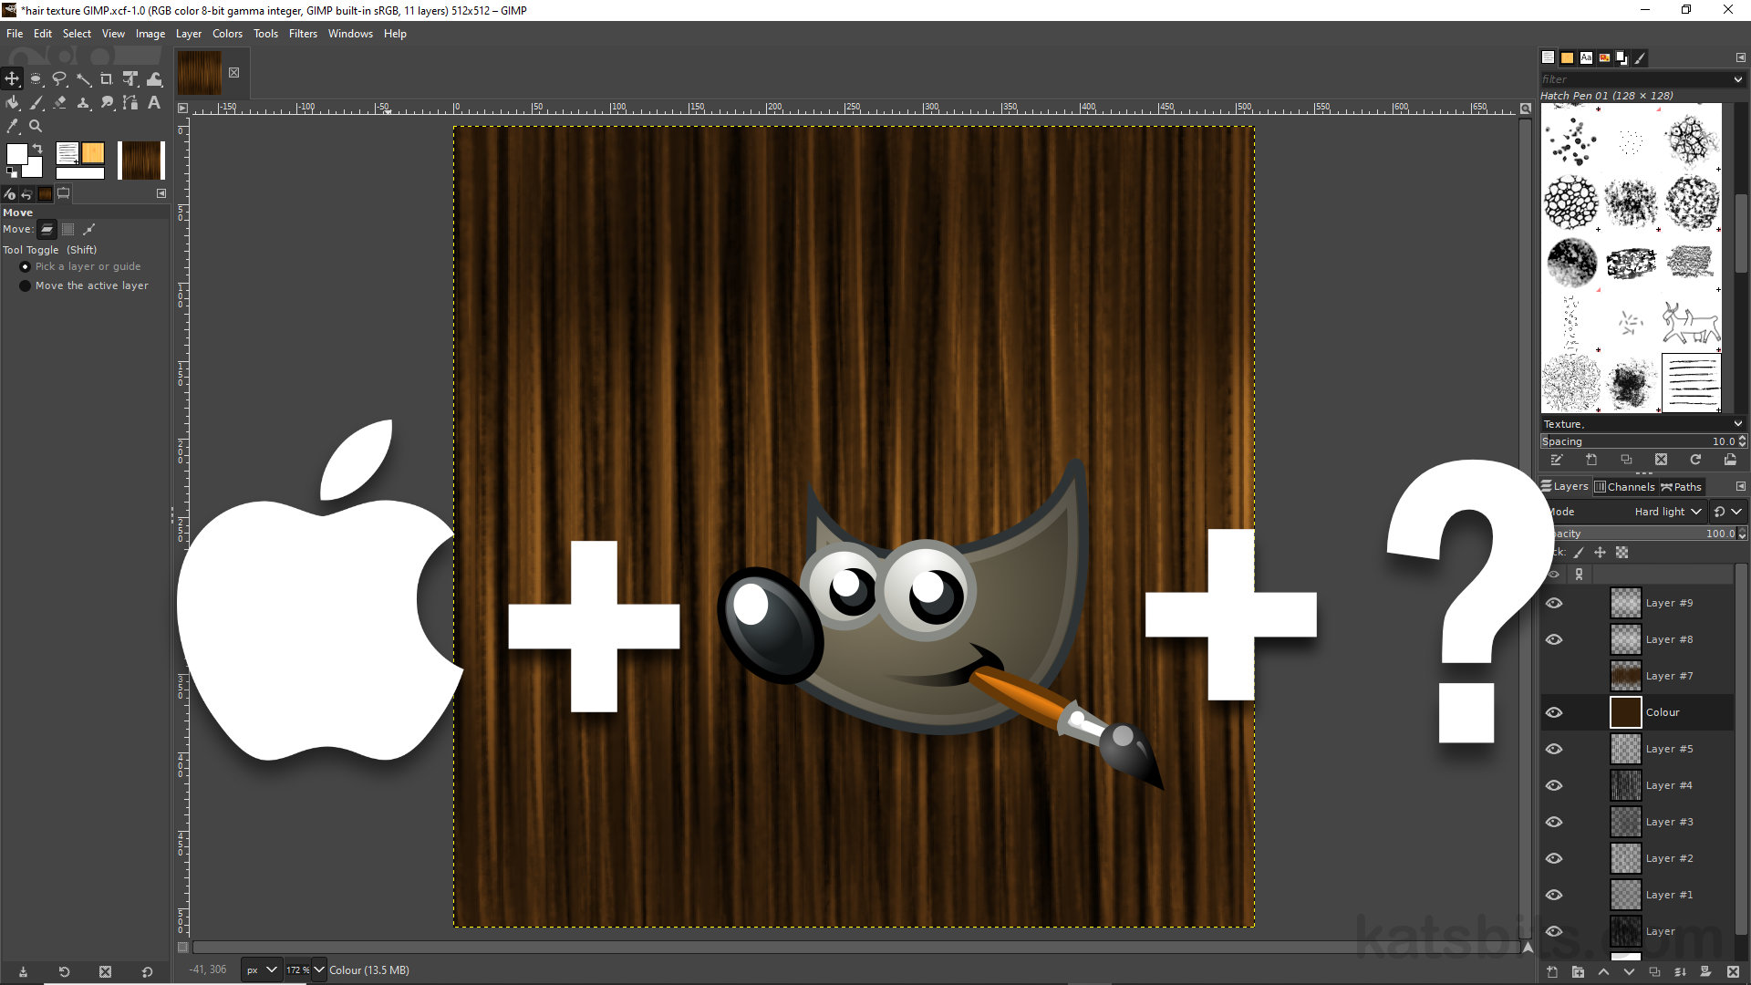The image size is (1751, 985).
Task: Switch to the Channels tab
Action: pyautogui.click(x=1624, y=486)
